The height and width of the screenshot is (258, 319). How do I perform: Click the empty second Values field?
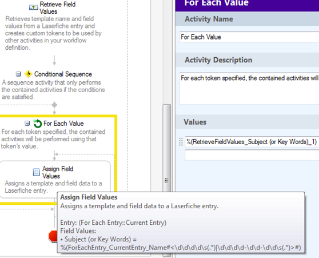[252, 155]
